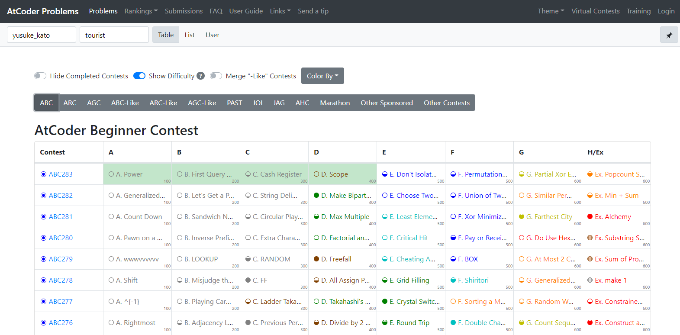
Task: Click difficulty circle of Ex. Construct a
Action: pos(590,322)
